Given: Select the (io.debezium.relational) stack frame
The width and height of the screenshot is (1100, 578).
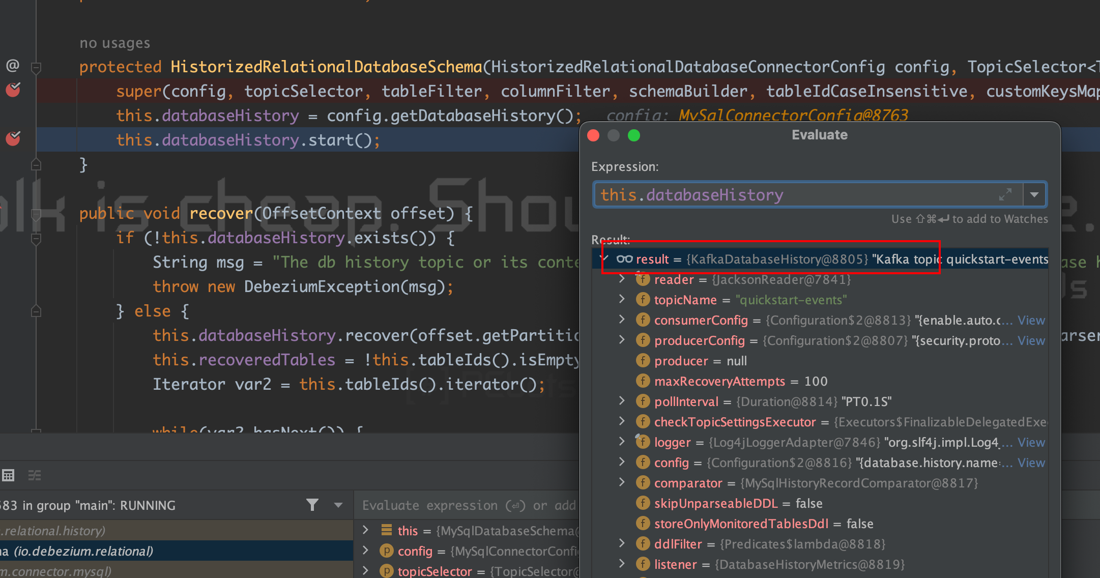Looking at the screenshot, I should pyautogui.click(x=177, y=551).
